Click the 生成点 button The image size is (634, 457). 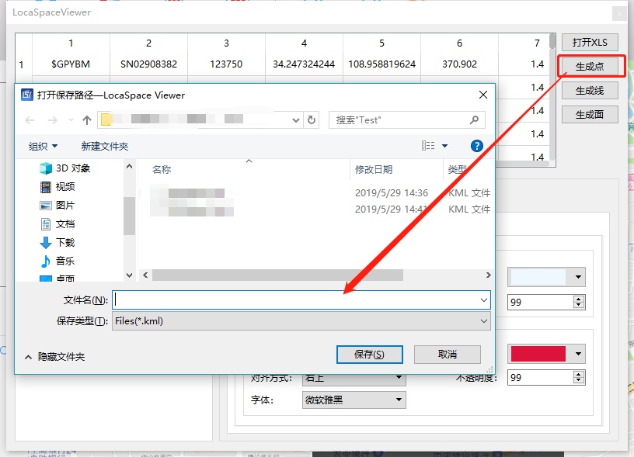click(x=590, y=66)
